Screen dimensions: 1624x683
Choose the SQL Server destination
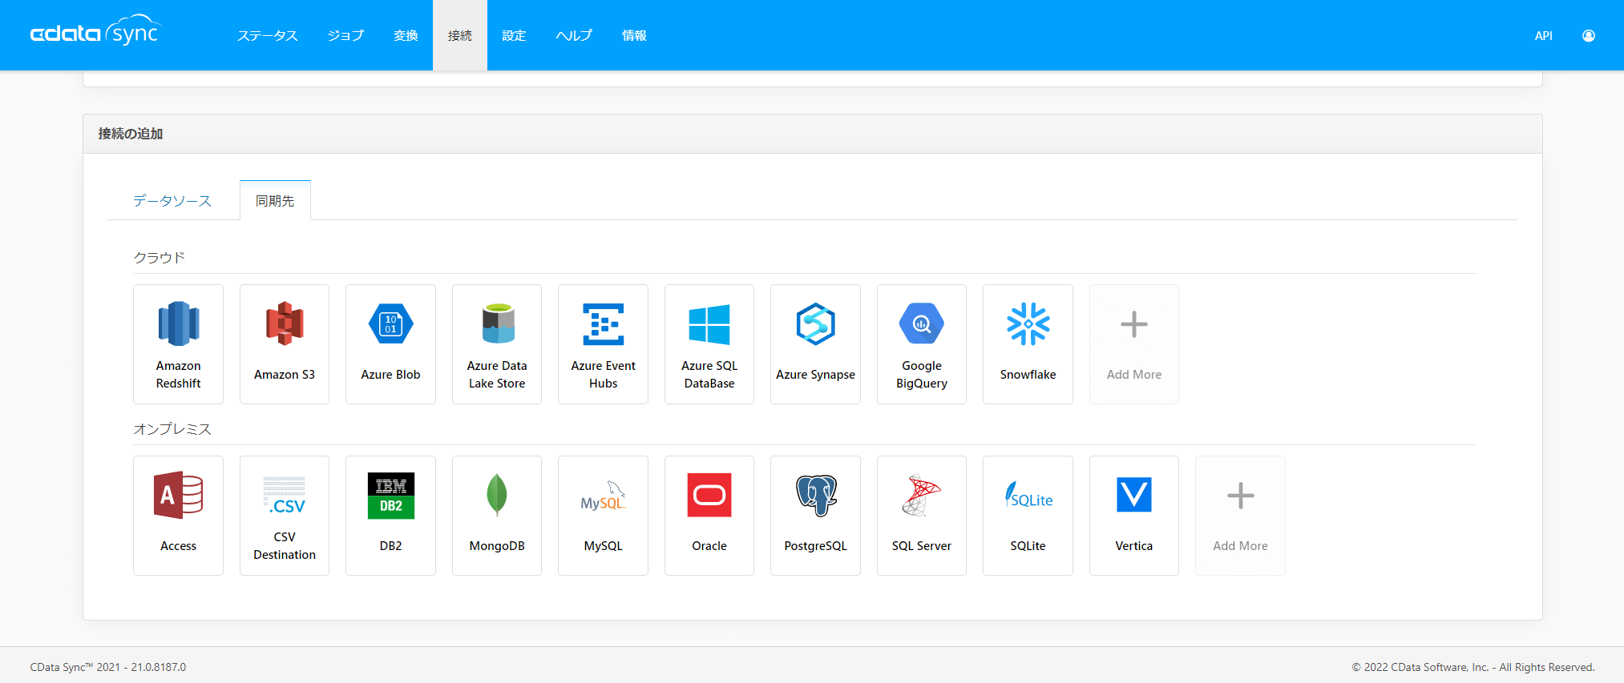[x=922, y=516]
